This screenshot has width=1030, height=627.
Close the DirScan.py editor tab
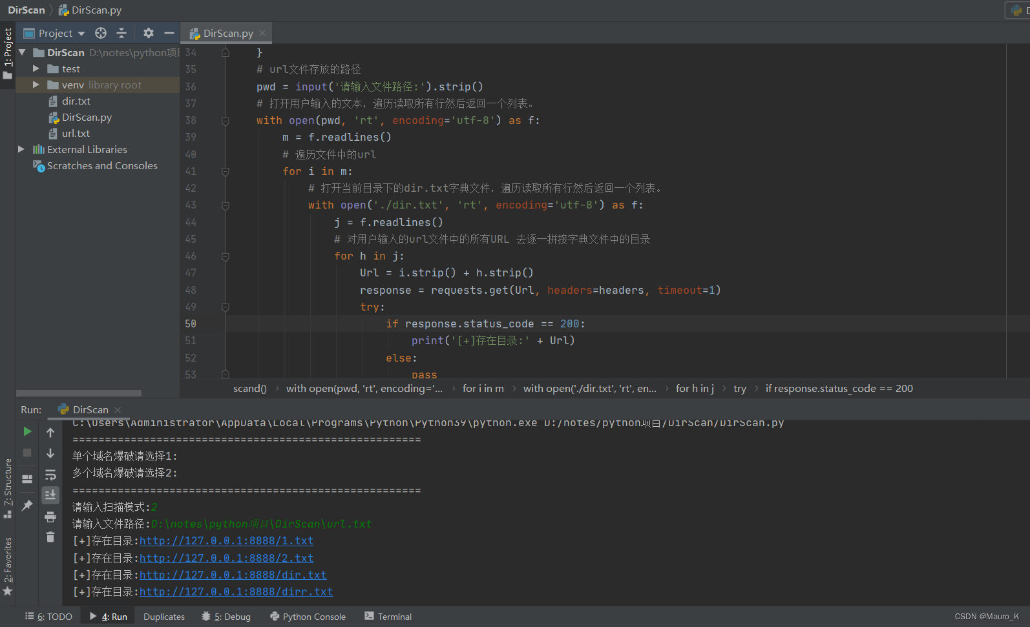tap(262, 33)
